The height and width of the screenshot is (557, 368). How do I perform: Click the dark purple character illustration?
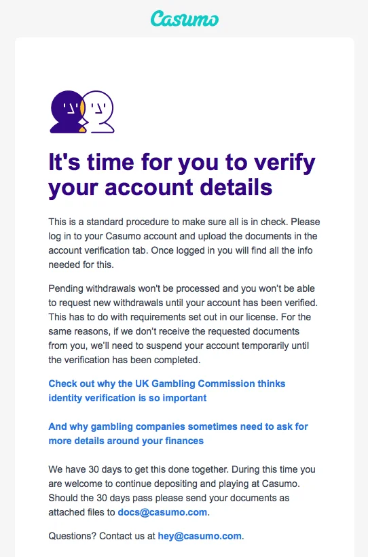(x=67, y=112)
